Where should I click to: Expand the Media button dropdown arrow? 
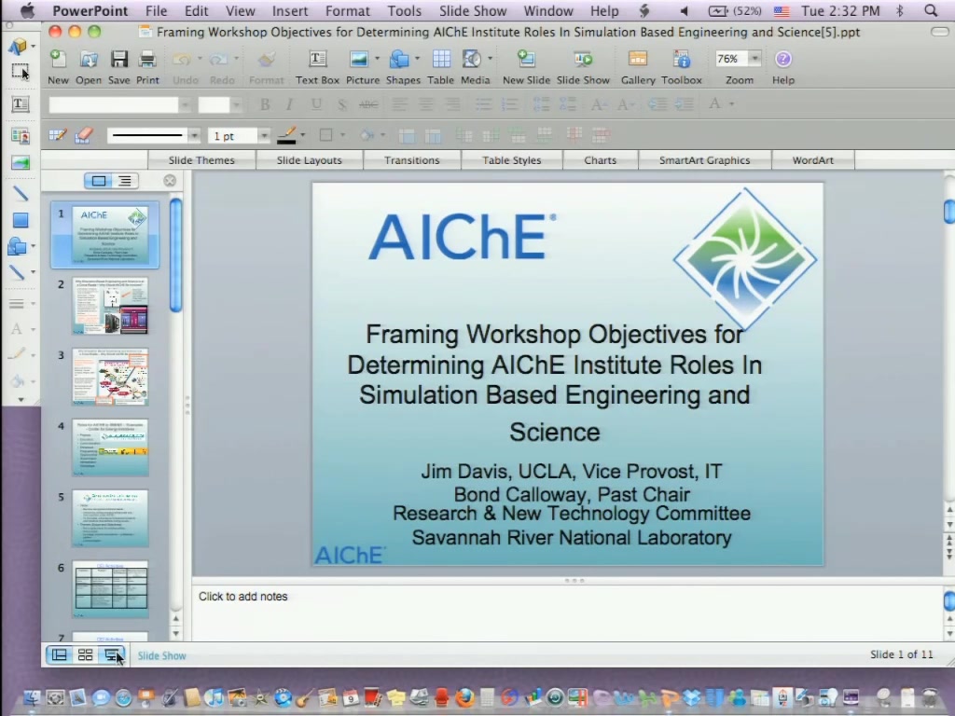point(490,59)
